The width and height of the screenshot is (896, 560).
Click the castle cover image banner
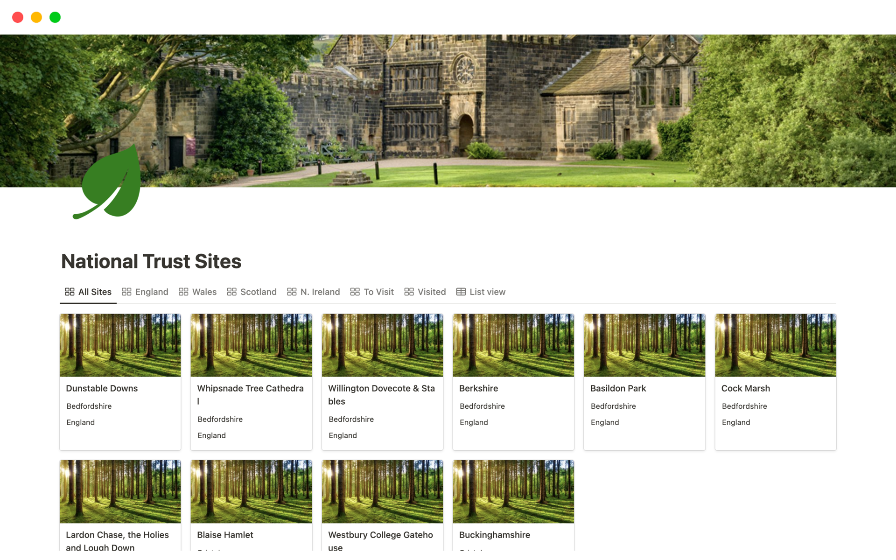[448, 110]
